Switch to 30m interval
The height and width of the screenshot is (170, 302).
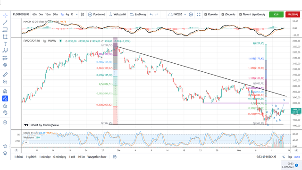pos(56,14)
